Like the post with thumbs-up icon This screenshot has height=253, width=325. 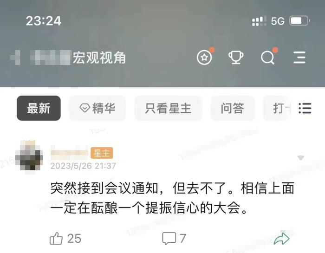coord(56,238)
